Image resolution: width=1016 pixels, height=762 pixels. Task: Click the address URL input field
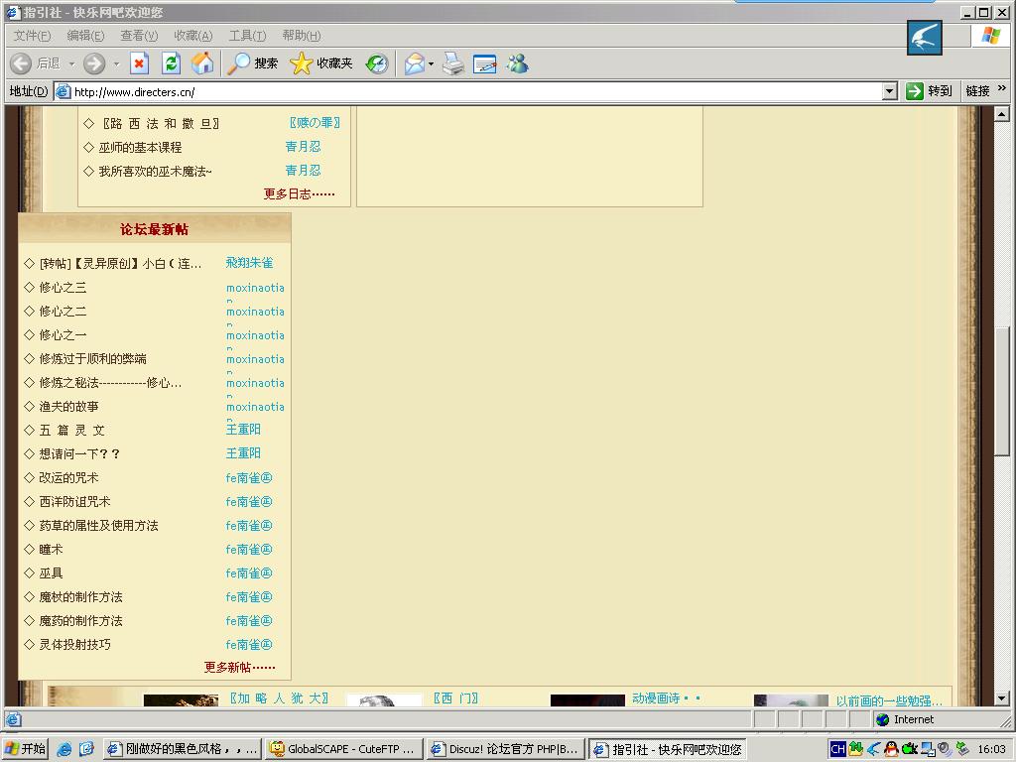(468, 92)
